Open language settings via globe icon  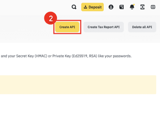pos(153,7)
